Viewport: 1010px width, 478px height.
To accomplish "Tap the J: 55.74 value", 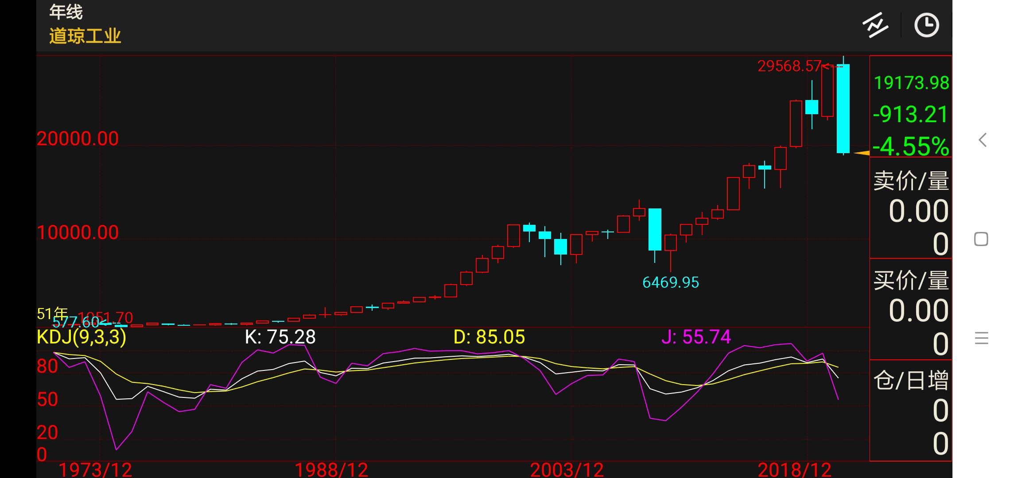I will pos(696,337).
